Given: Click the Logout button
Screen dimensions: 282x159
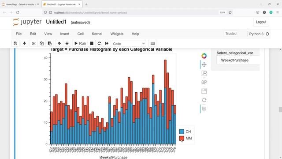Looking at the screenshot, I should 261,22.
